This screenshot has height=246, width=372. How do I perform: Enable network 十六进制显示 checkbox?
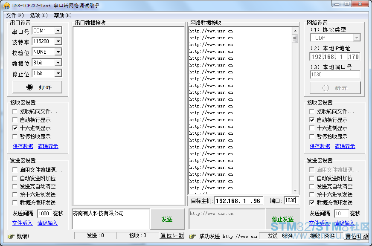(x=312, y=128)
